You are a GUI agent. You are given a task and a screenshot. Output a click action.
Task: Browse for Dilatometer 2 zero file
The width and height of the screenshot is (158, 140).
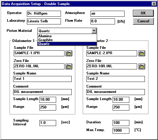tap(142, 66)
